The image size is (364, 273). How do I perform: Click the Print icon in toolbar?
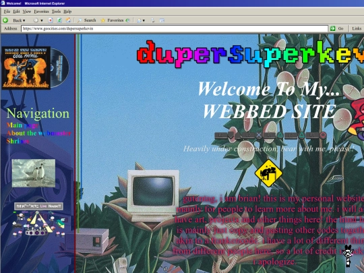pyautogui.click(x=153, y=20)
